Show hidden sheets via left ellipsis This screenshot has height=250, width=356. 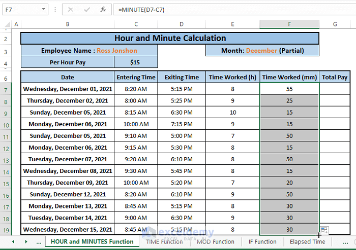(x=39, y=242)
